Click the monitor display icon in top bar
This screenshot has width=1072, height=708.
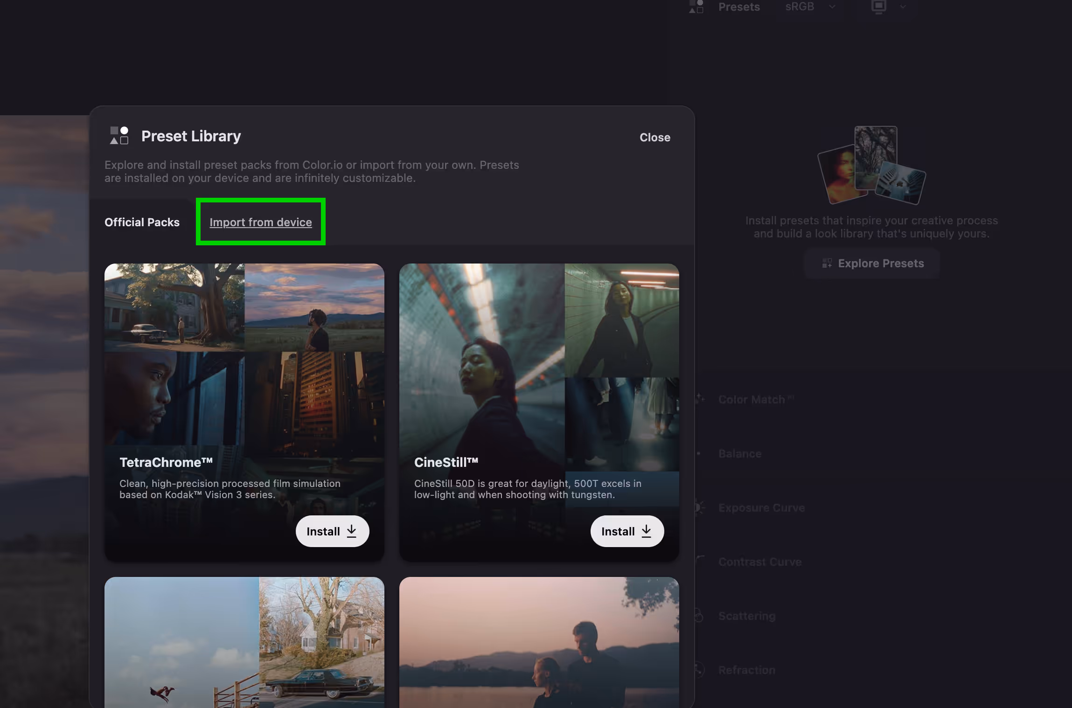coord(878,7)
